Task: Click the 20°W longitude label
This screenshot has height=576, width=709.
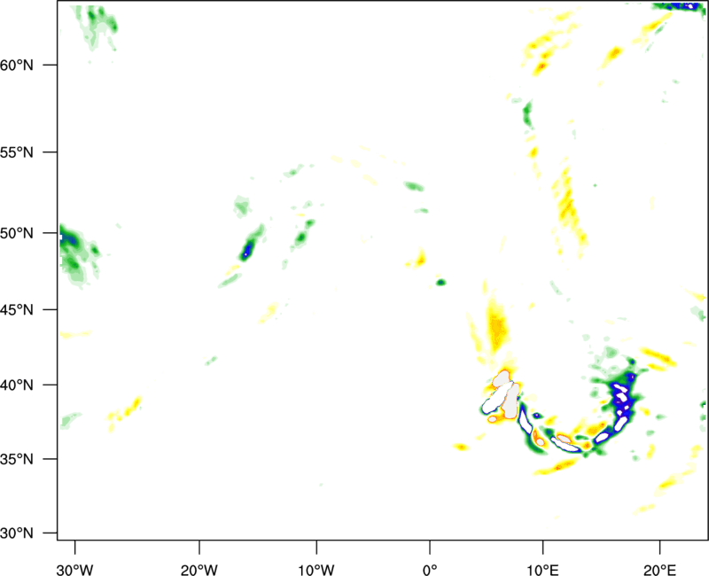Action: 199,570
